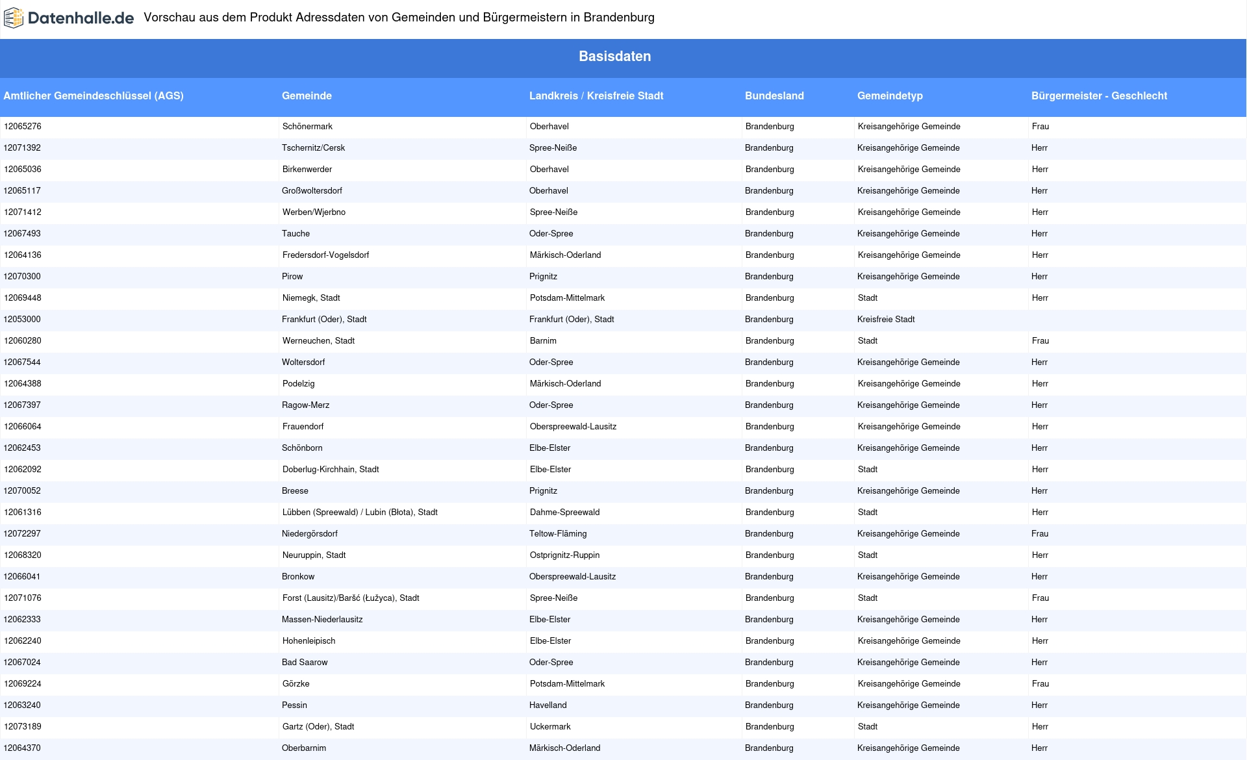Select the Werben/Wjerbno cell
This screenshot has height=760, width=1247.
(x=402, y=212)
